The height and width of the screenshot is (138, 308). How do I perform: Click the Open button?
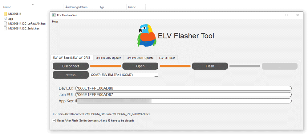tap(140, 66)
